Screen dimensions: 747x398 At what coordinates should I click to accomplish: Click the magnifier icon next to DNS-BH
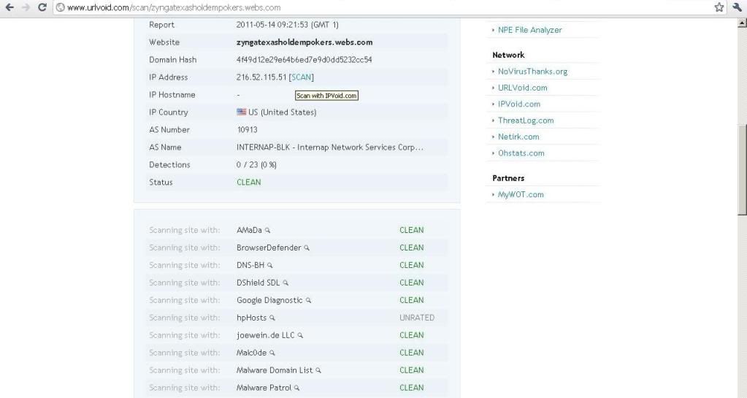pyautogui.click(x=270, y=266)
